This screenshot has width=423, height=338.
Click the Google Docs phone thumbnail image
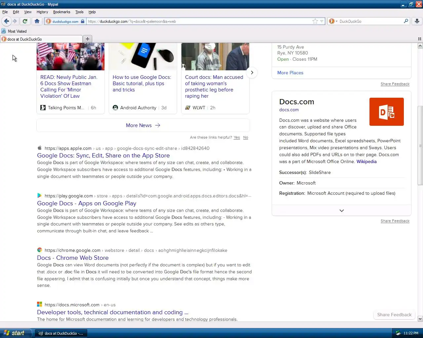(x=143, y=56)
